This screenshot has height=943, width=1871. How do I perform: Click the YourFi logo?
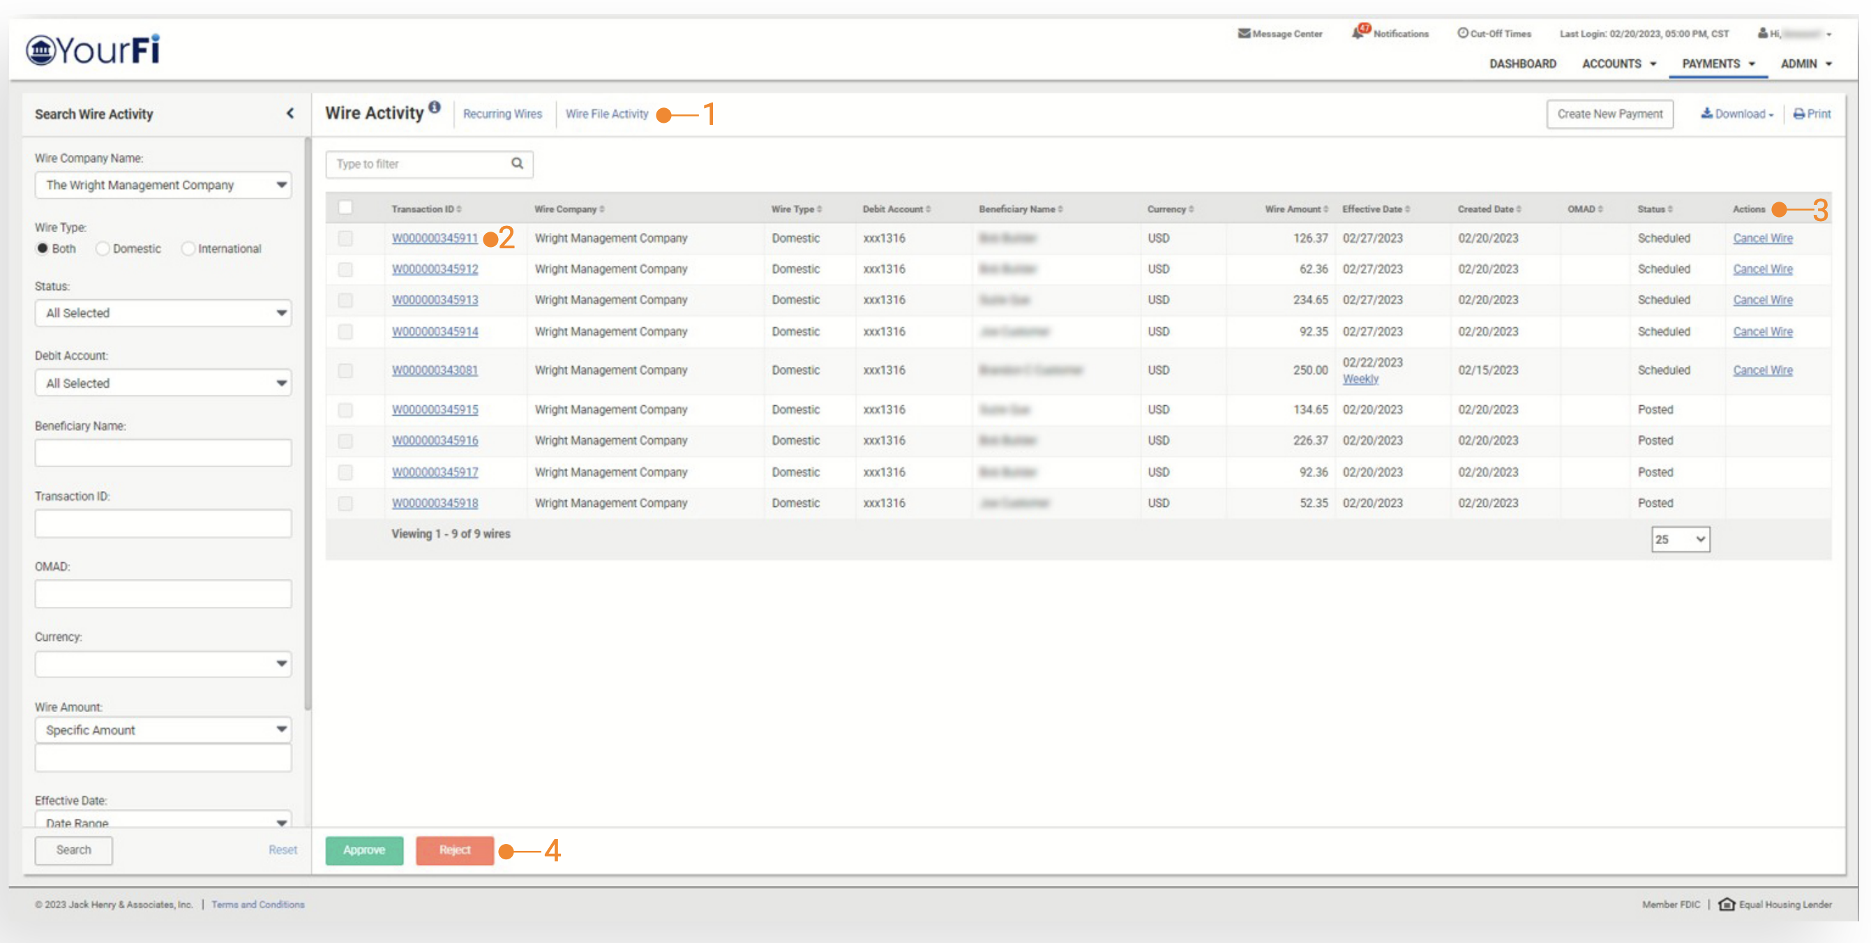[93, 50]
